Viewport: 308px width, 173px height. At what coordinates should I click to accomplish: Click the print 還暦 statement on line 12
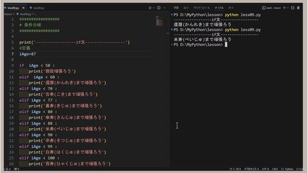67,83
